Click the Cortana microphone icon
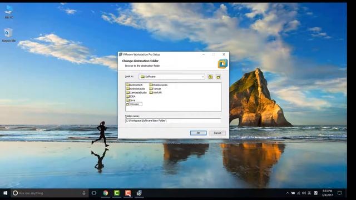Image resolution: width=356 pixels, height=200 pixels. click(x=84, y=193)
